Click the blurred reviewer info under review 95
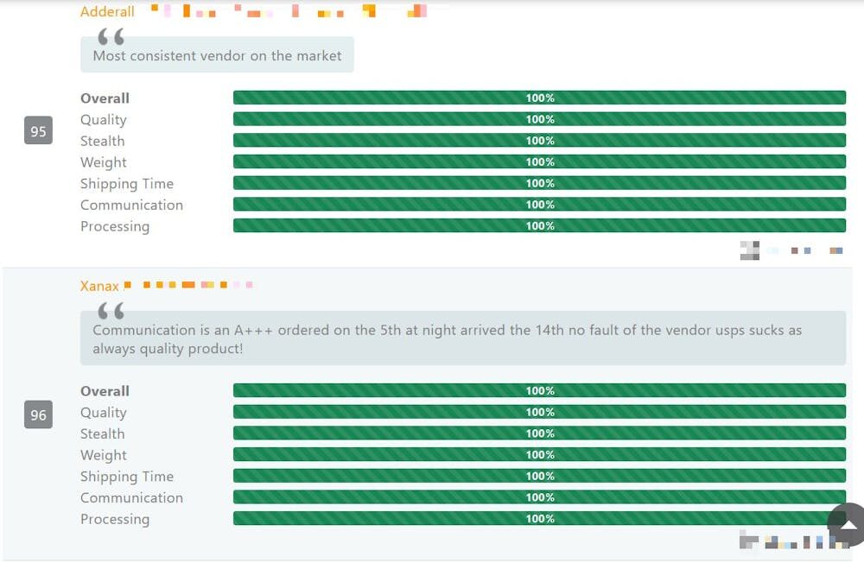The width and height of the screenshot is (864, 563). [791, 251]
